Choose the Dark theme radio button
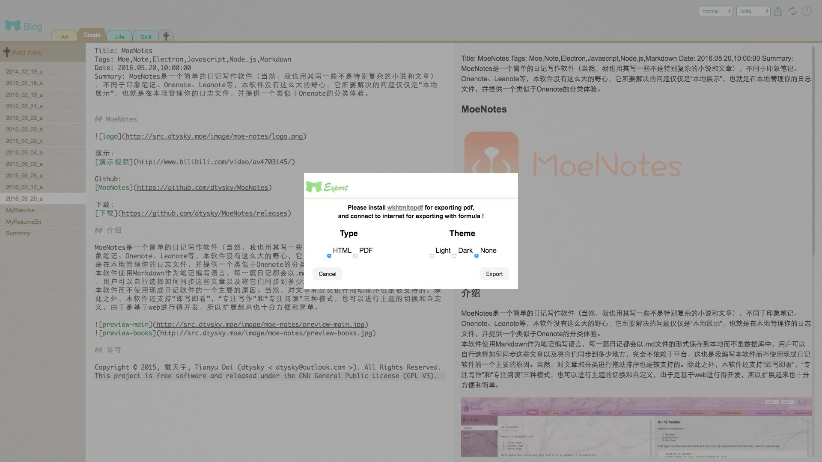This screenshot has width=822, height=462. point(454,256)
